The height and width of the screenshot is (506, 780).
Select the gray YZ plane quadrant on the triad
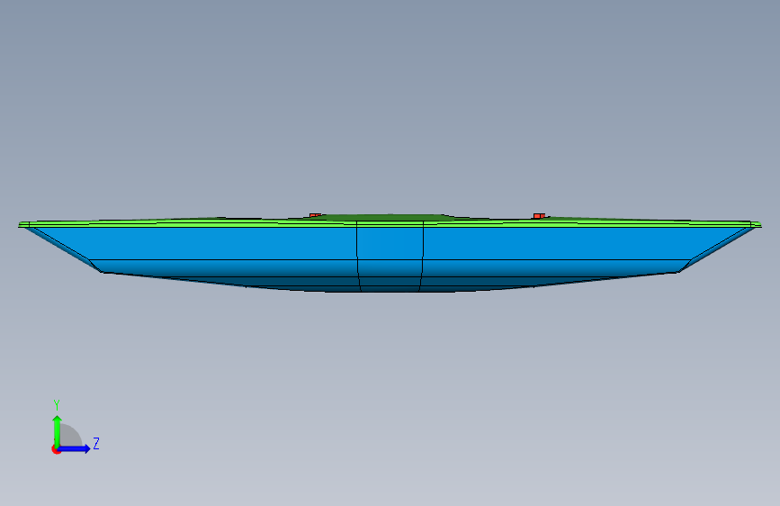70,437
